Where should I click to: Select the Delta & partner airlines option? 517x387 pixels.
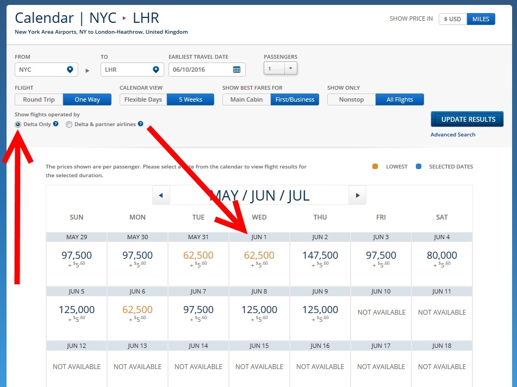(69, 124)
